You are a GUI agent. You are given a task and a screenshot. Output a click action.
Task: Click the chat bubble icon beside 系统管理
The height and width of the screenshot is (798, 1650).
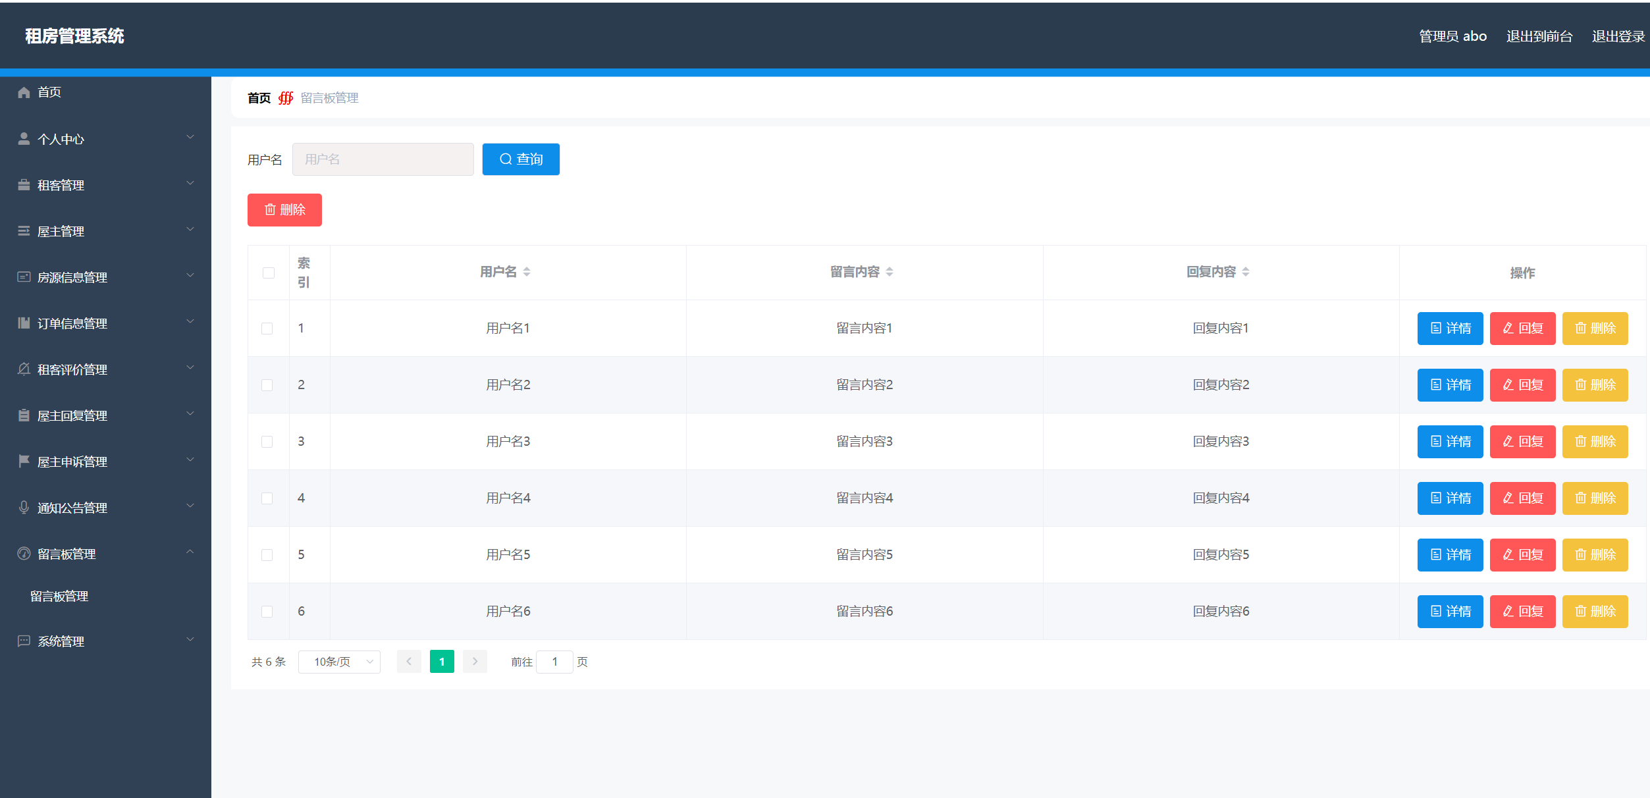point(24,641)
